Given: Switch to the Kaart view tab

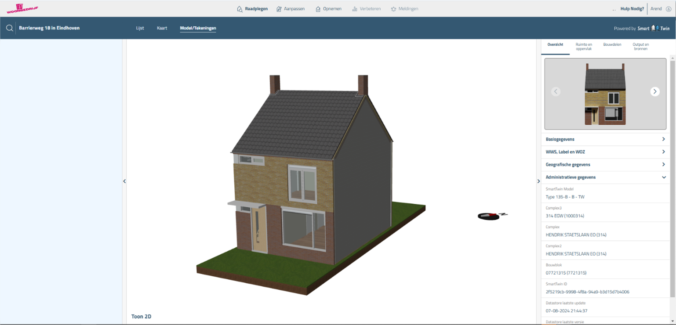Looking at the screenshot, I should [x=162, y=28].
